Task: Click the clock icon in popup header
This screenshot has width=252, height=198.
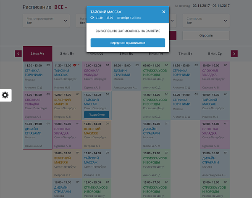Action: pyautogui.click(x=92, y=18)
